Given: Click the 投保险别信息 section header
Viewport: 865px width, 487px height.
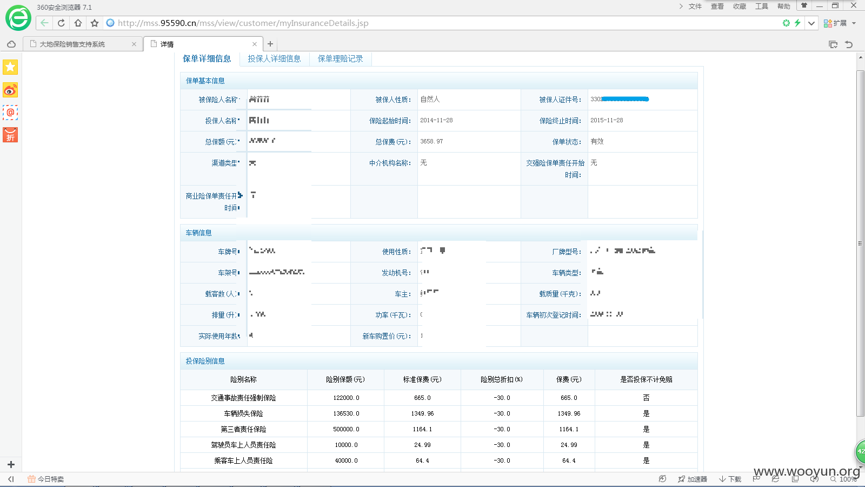Looking at the screenshot, I should [439, 361].
